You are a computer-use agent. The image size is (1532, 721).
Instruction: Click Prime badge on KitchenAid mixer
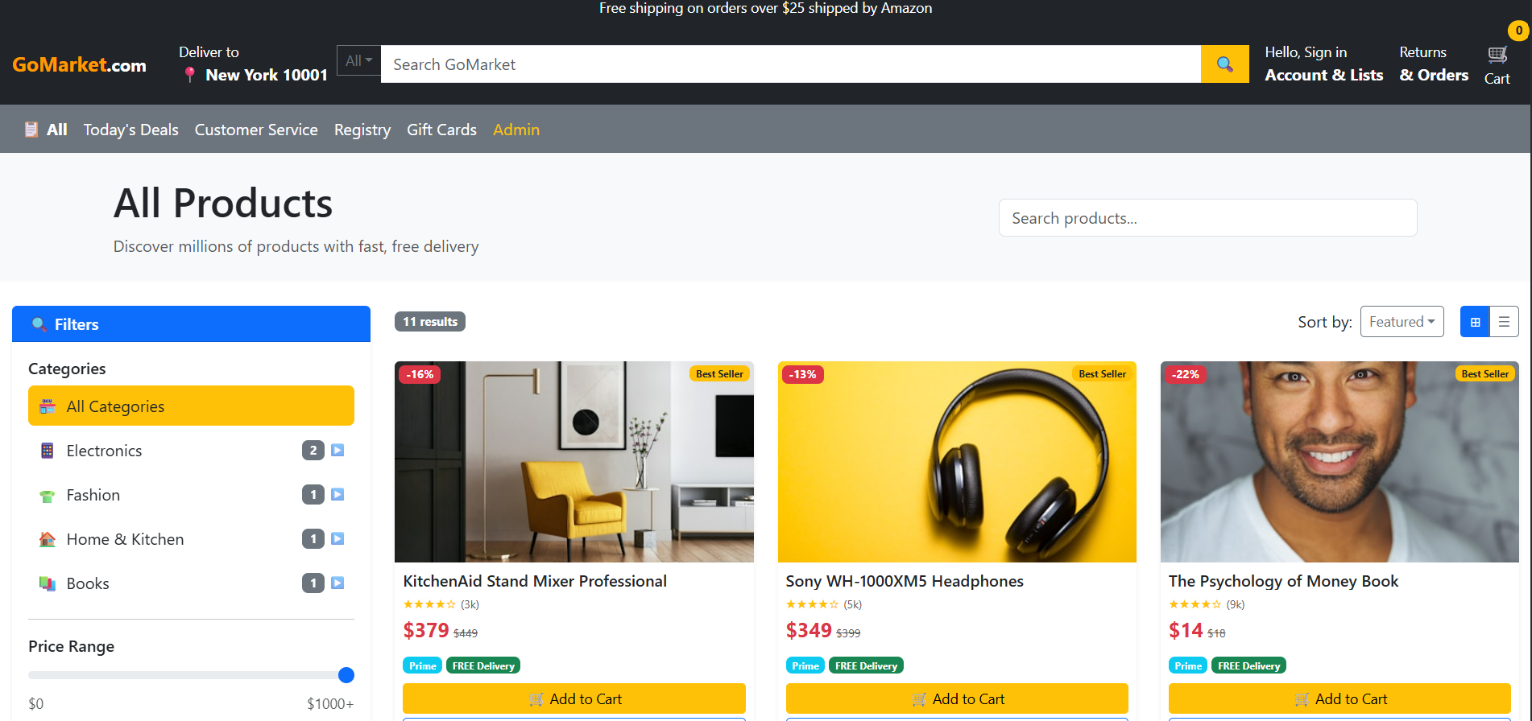click(x=422, y=665)
